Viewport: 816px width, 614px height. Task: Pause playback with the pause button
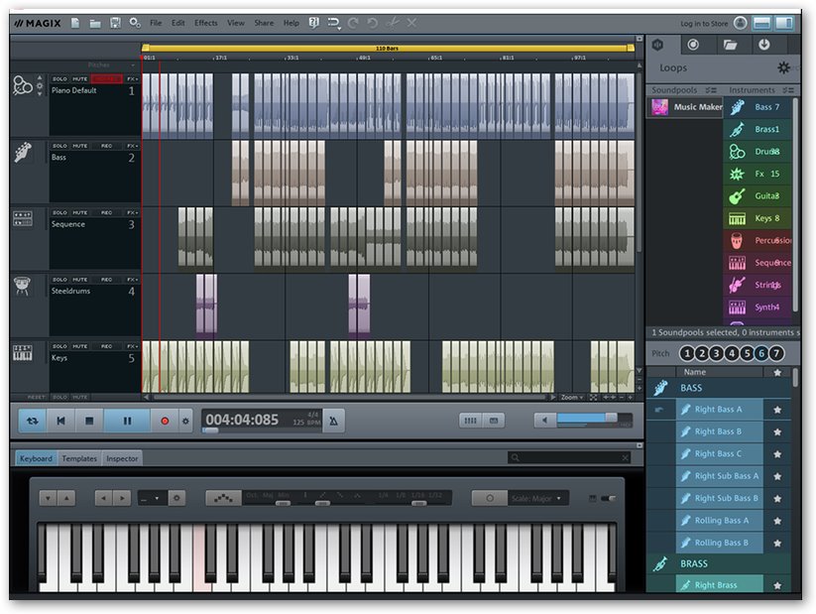127,421
